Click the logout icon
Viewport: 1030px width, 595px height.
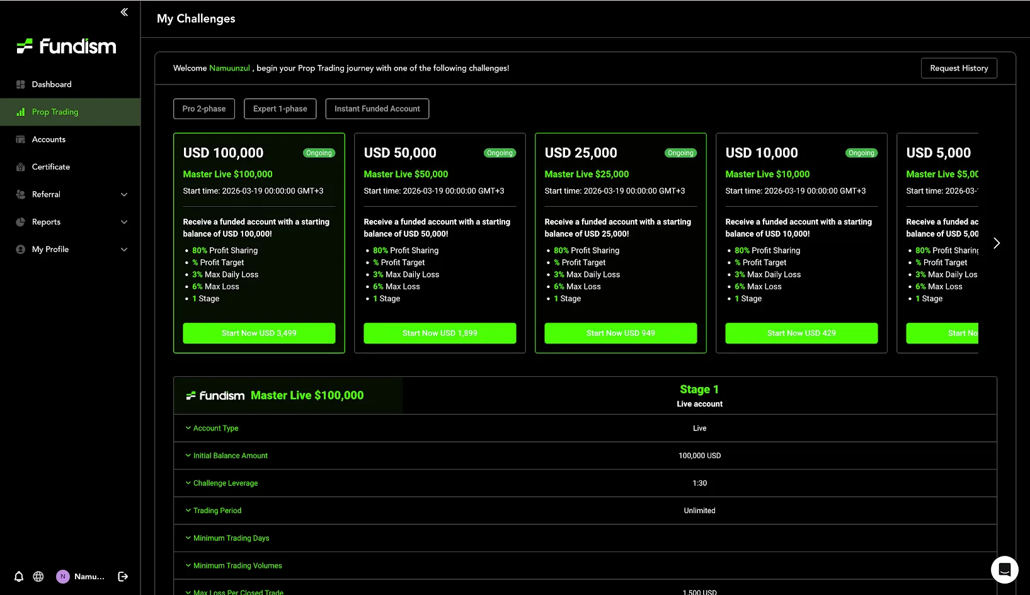[123, 577]
